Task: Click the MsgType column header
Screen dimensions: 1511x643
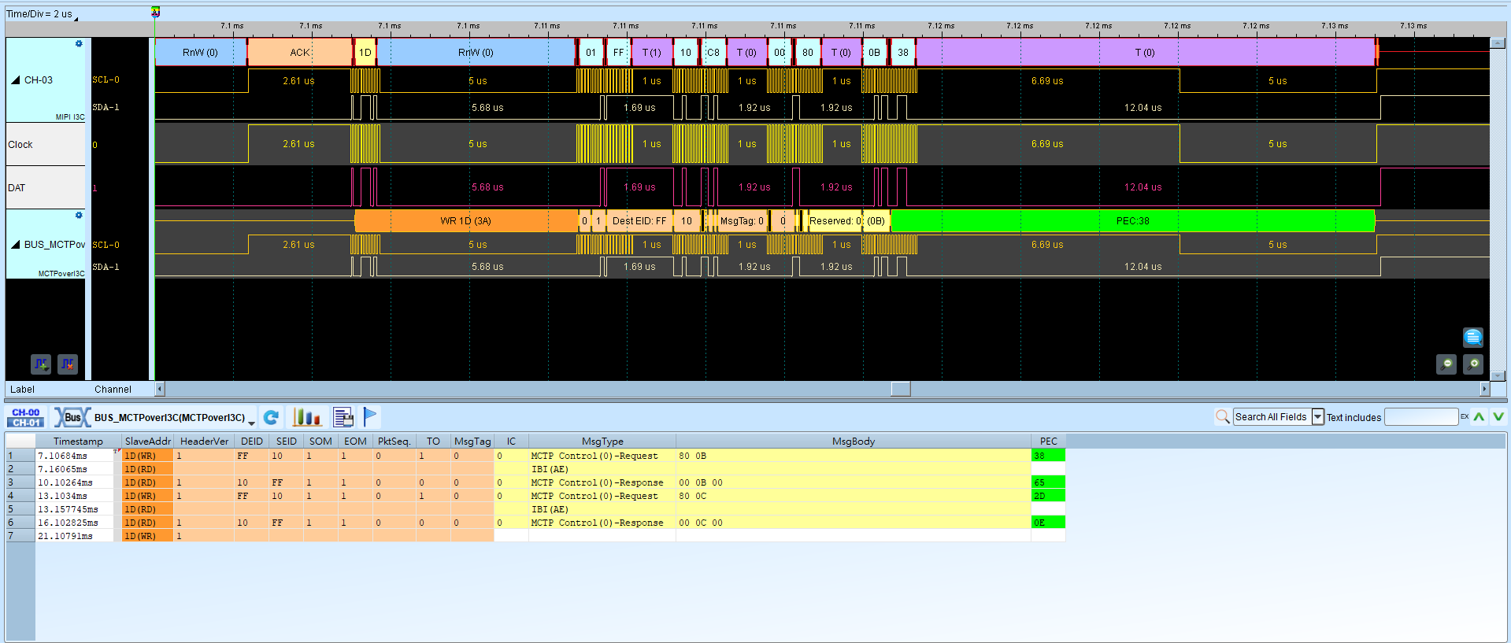Action: coord(602,441)
